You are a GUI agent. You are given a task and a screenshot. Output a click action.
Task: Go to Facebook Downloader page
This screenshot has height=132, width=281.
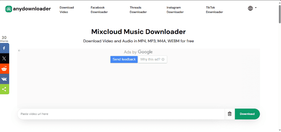point(99,10)
